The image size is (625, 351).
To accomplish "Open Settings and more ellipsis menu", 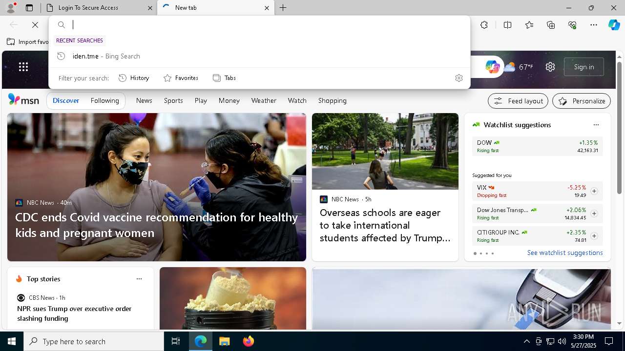I will [594, 25].
